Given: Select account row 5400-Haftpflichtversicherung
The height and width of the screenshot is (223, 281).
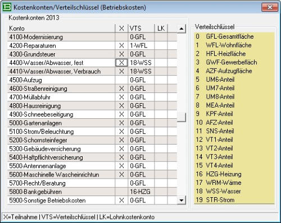Looking at the screenshot, I should (x=92, y=157).
